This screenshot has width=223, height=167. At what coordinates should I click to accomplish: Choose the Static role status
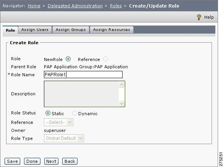(x=48, y=113)
